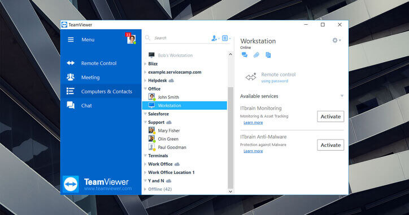This screenshot has height=215, width=409.
Task: Click the TeamViewer title bar app icon
Action: [64, 25]
